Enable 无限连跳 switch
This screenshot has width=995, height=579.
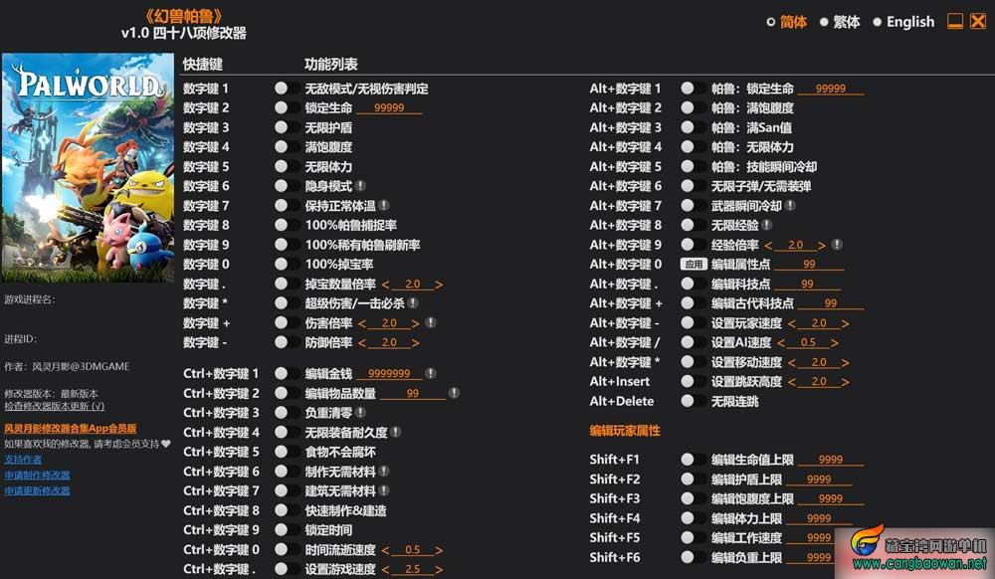[x=693, y=401]
